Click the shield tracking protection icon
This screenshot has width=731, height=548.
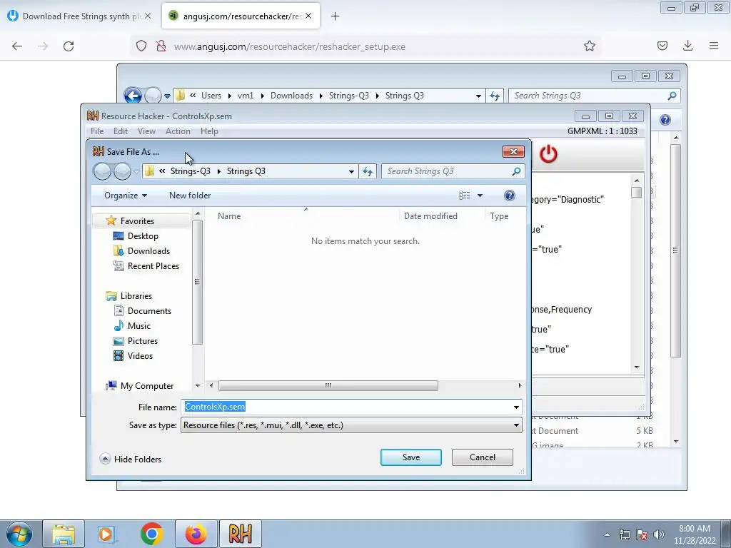click(x=141, y=46)
